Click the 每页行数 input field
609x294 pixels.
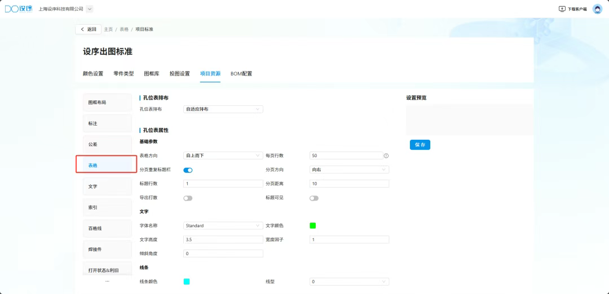(x=346, y=155)
